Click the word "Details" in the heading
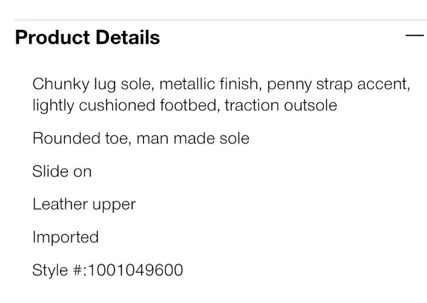 [125, 38]
